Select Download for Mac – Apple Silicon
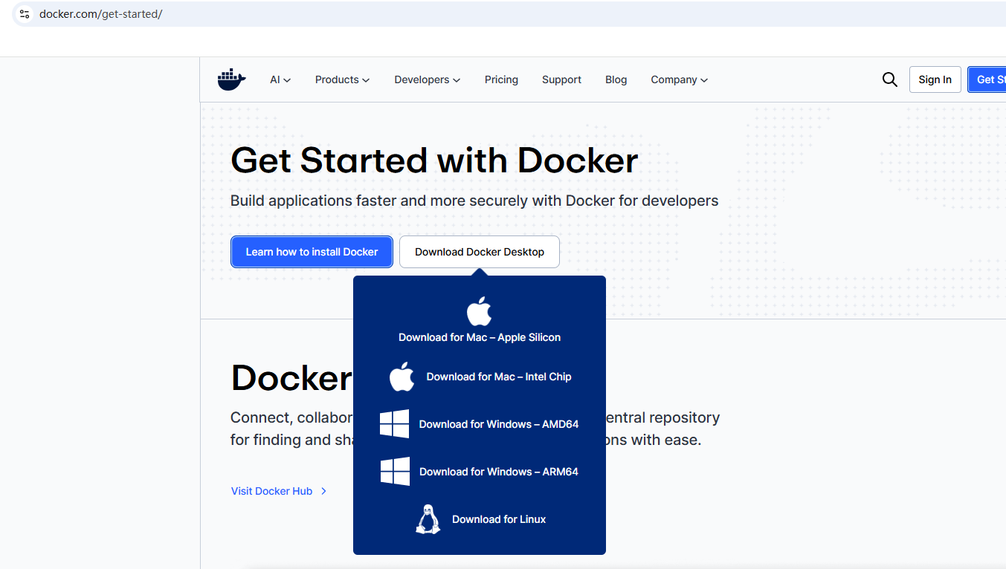The width and height of the screenshot is (1006, 569). click(x=480, y=337)
